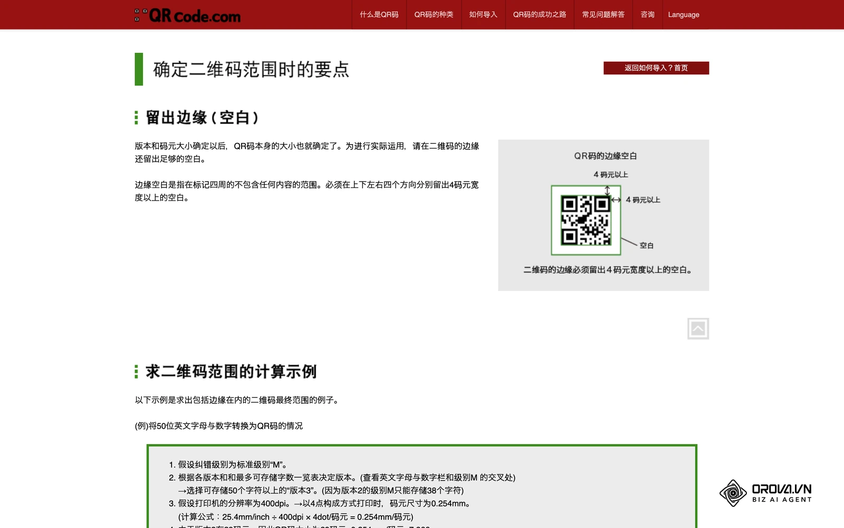Click the QR码的边缘空白 diagram image
This screenshot has height=528, width=844.
(603, 215)
